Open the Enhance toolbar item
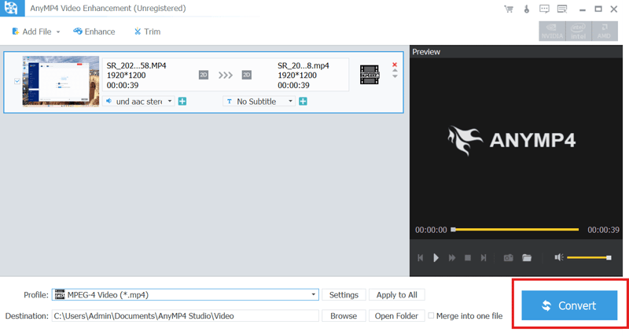Image resolution: width=629 pixels, height=336 pixels. click(x=94, y=31)
